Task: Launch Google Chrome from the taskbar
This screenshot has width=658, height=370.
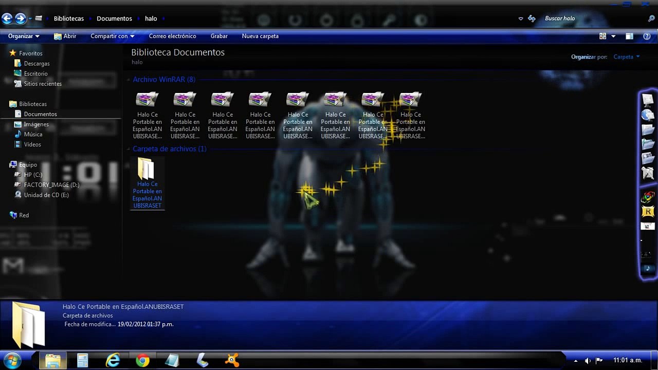Action: click(x=142, y=360)
